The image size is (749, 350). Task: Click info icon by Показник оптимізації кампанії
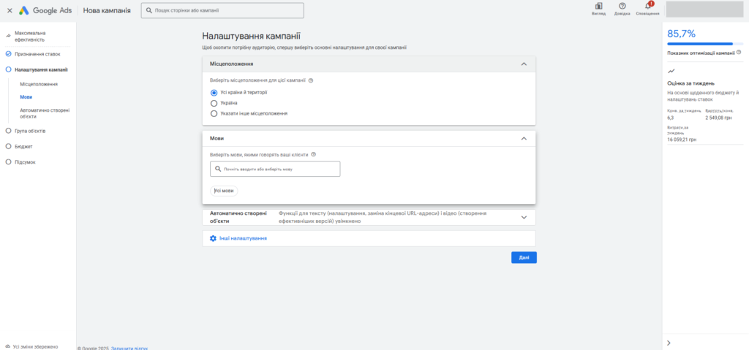pos(739,53)
